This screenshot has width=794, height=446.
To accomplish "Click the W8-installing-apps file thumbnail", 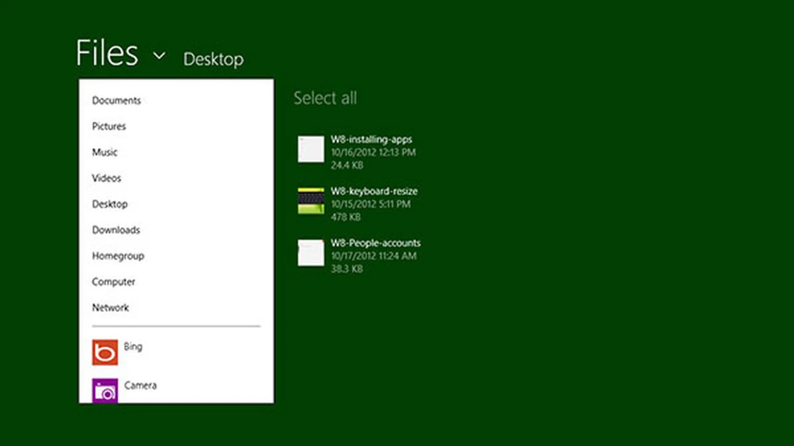I will point(311,149).
